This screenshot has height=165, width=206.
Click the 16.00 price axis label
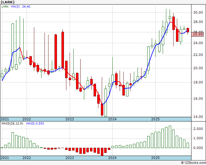coord(198,99)
